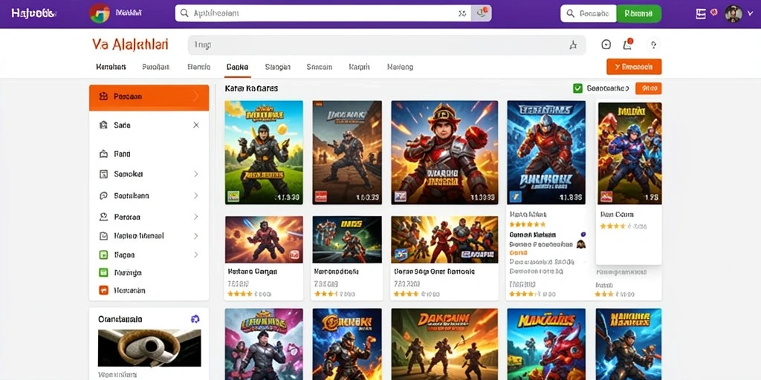Click red-dotted bell icon at header search bar end

pos(482,13)
